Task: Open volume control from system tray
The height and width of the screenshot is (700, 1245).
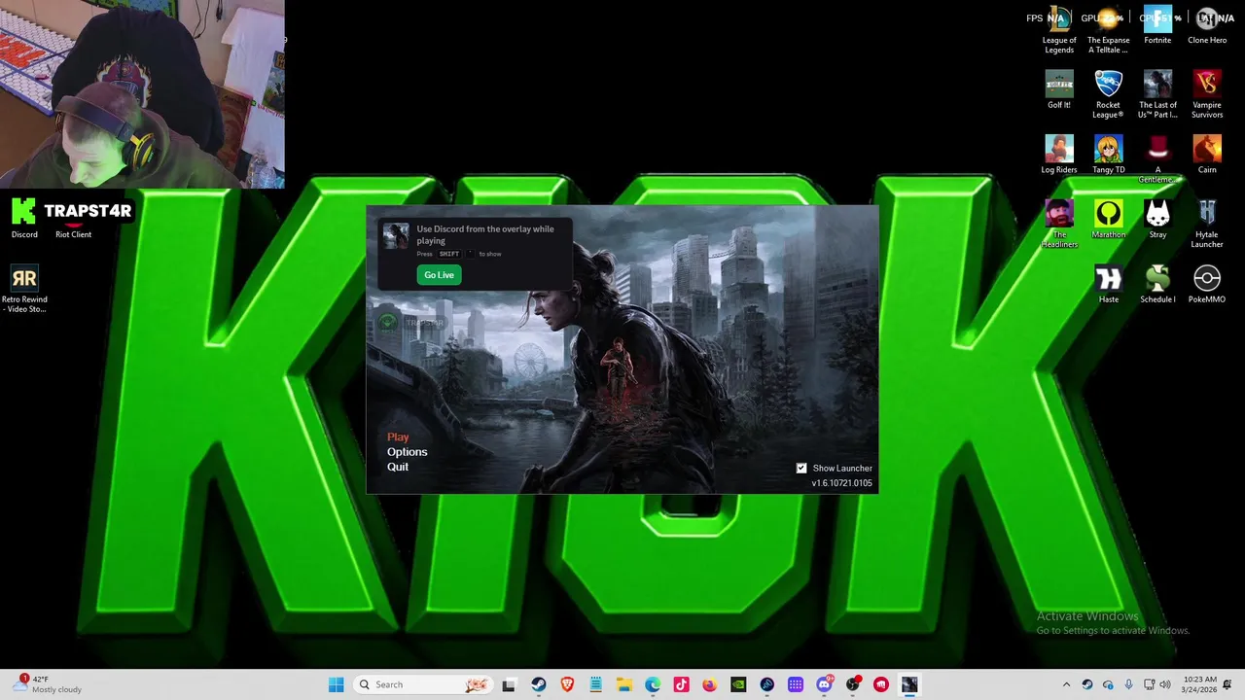Action: [x=1165, y=684]
